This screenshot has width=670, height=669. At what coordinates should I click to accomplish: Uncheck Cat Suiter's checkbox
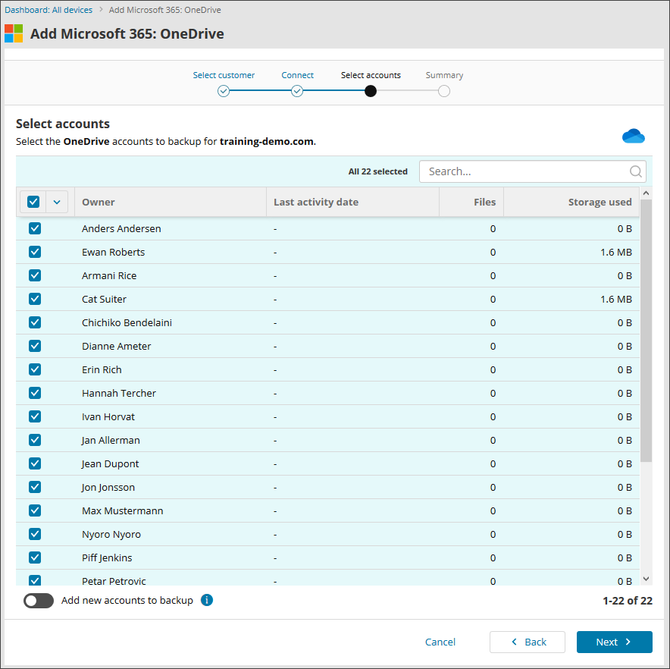35,299
